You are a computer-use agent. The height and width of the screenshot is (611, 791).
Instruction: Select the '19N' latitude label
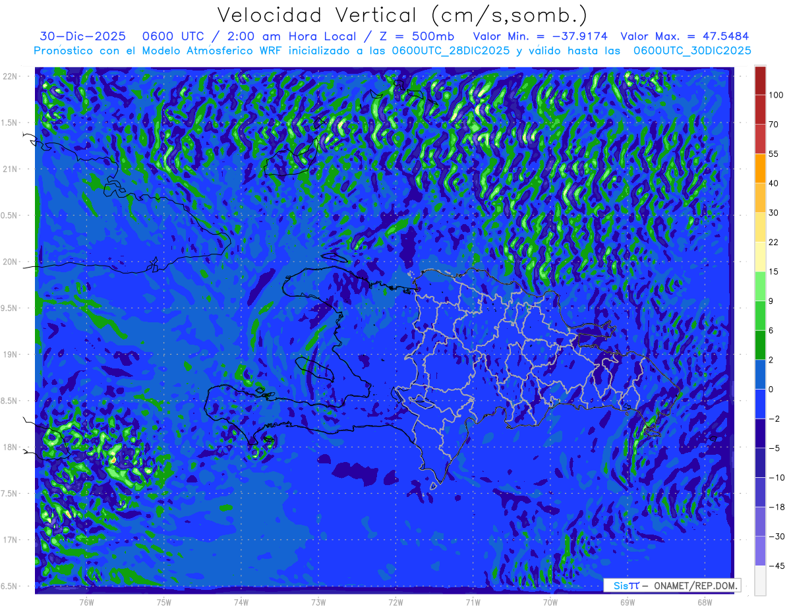(x=11, y=355)
